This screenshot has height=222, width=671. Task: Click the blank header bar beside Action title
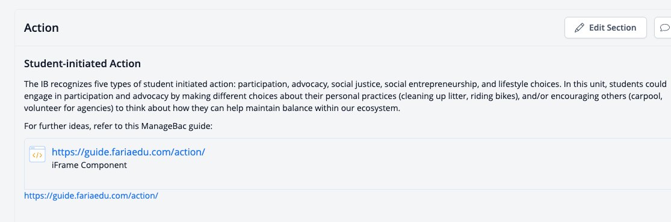pos(312,28)
